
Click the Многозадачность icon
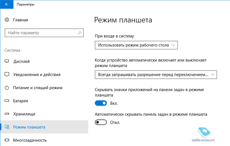pyautogui.click(x=7, y=140)
